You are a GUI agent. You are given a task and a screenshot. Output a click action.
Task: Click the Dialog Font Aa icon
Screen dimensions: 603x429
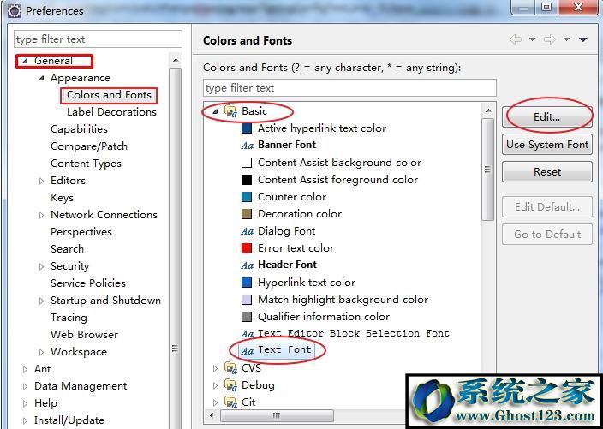[x=247, y=231]
